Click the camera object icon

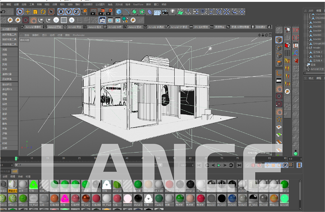[165, 12]
